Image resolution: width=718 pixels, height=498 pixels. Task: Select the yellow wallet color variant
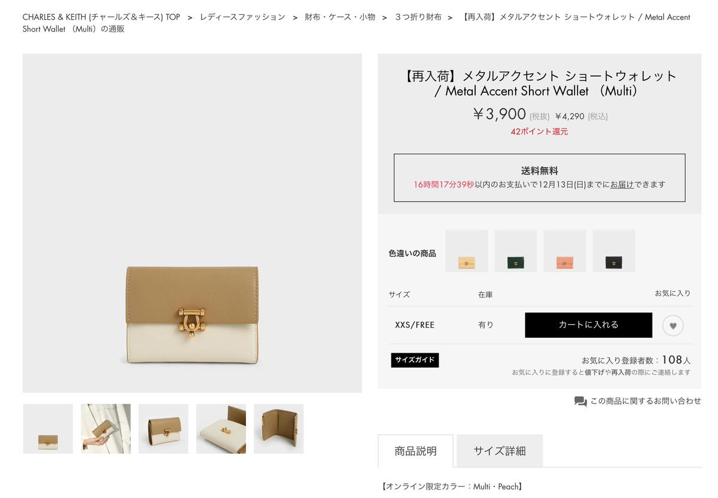(x=467, y=251)
